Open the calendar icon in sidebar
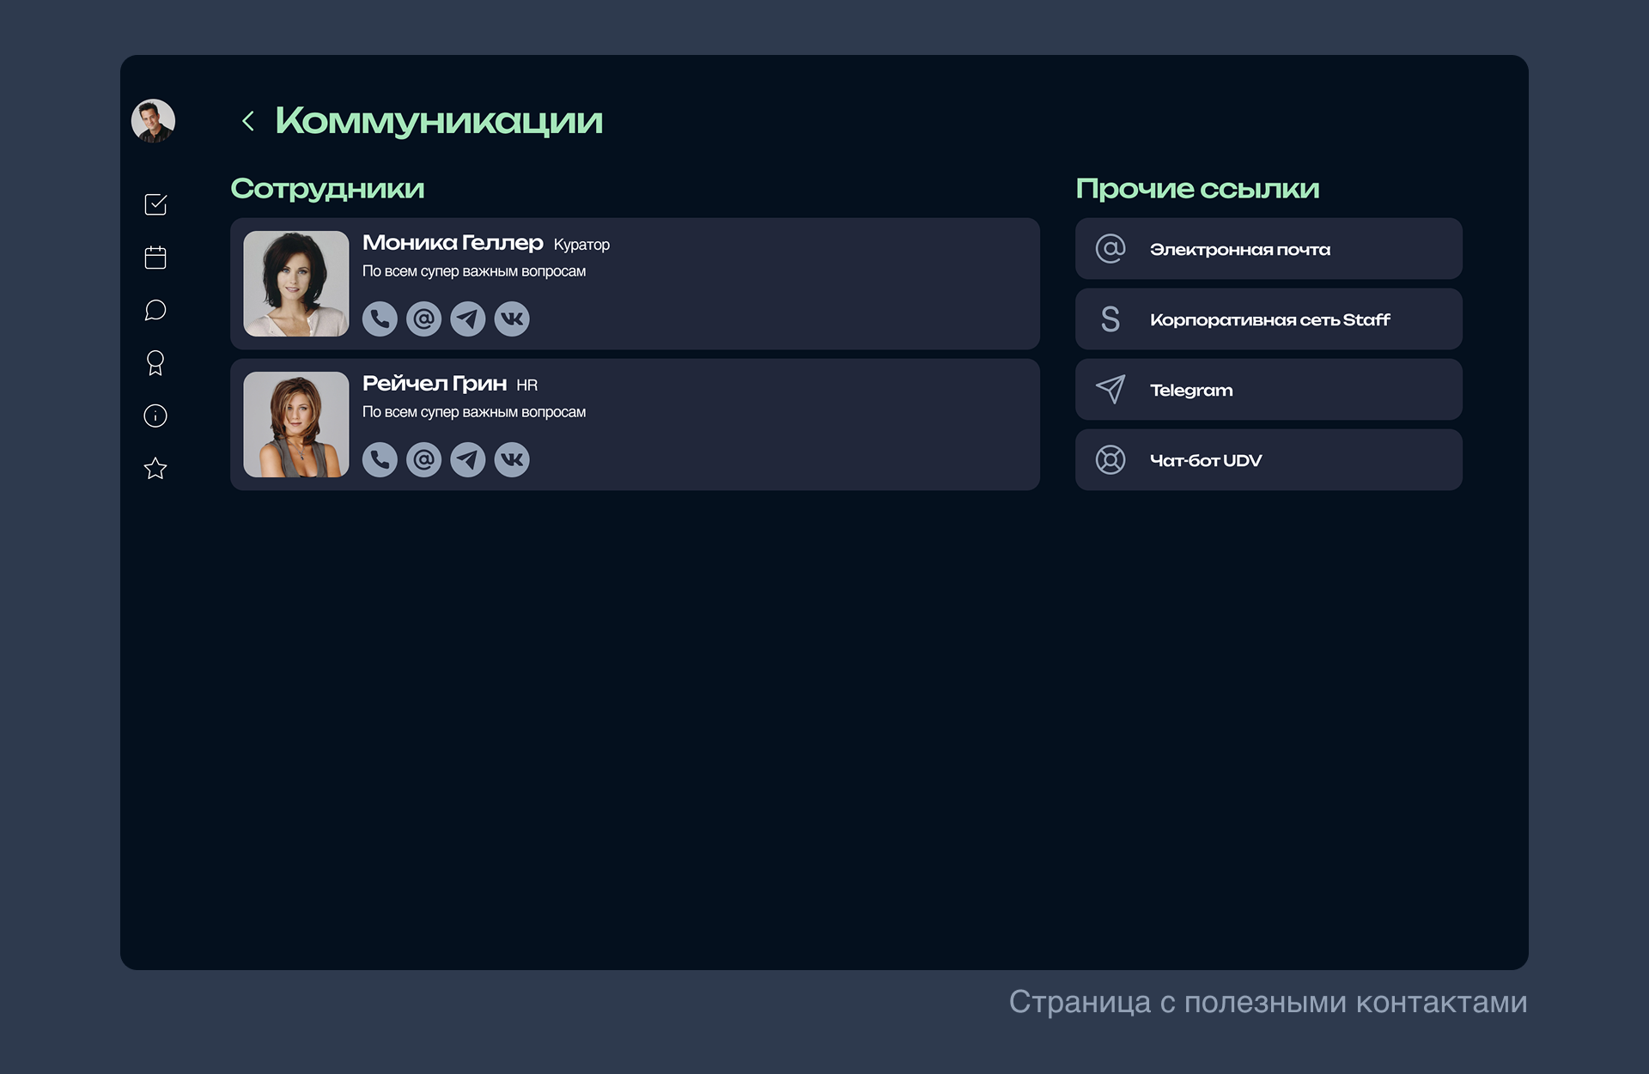 [x=155, y=258]
